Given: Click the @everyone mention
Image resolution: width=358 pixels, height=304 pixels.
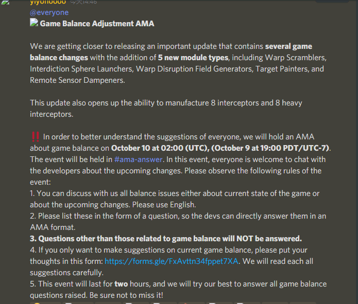Looking at the screenshot, I should pos(49,12).
